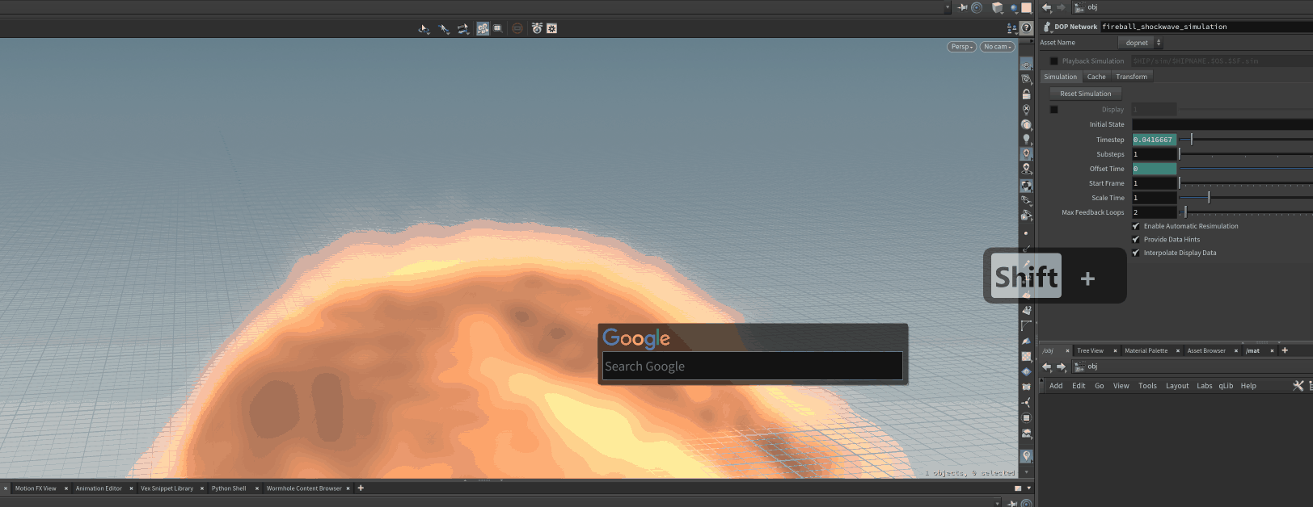Toggle the lock camera icon in viewport sidebar
The image size is (1313, 507).
coord(1026,94)
